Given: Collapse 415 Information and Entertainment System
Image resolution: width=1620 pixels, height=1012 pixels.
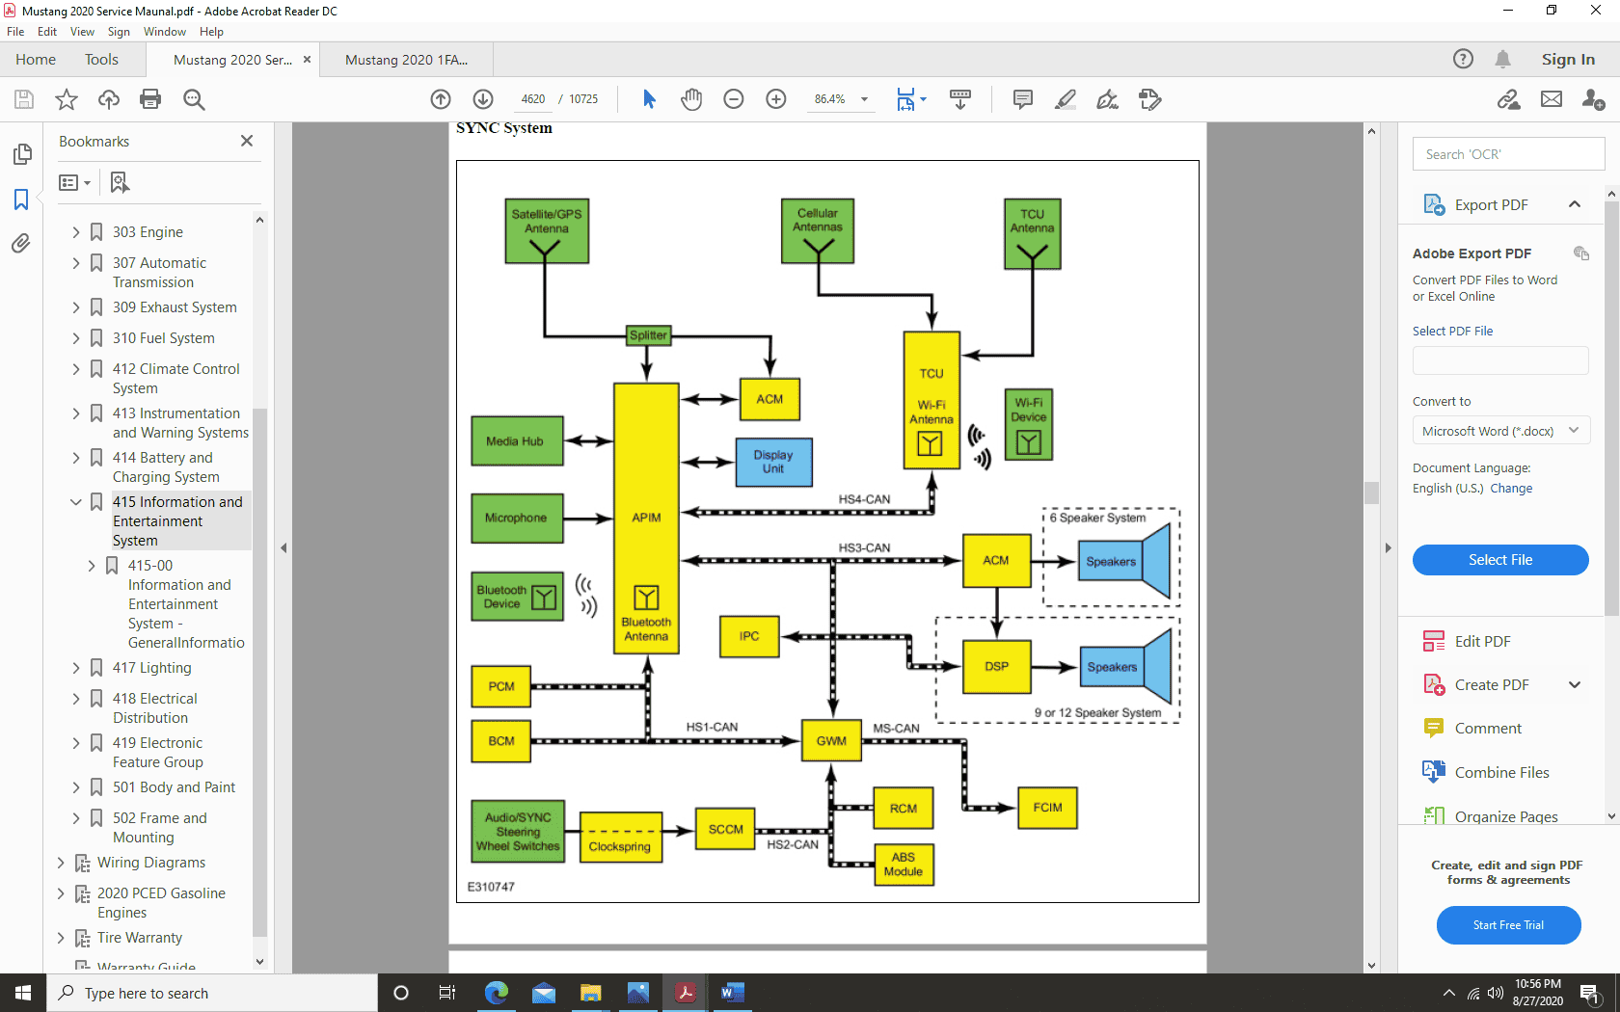Looking at the screenshot, I should tap(76, 502).
